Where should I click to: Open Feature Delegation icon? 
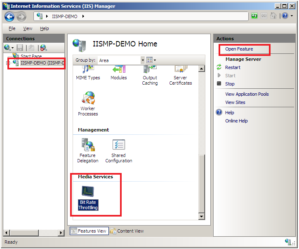88,151
